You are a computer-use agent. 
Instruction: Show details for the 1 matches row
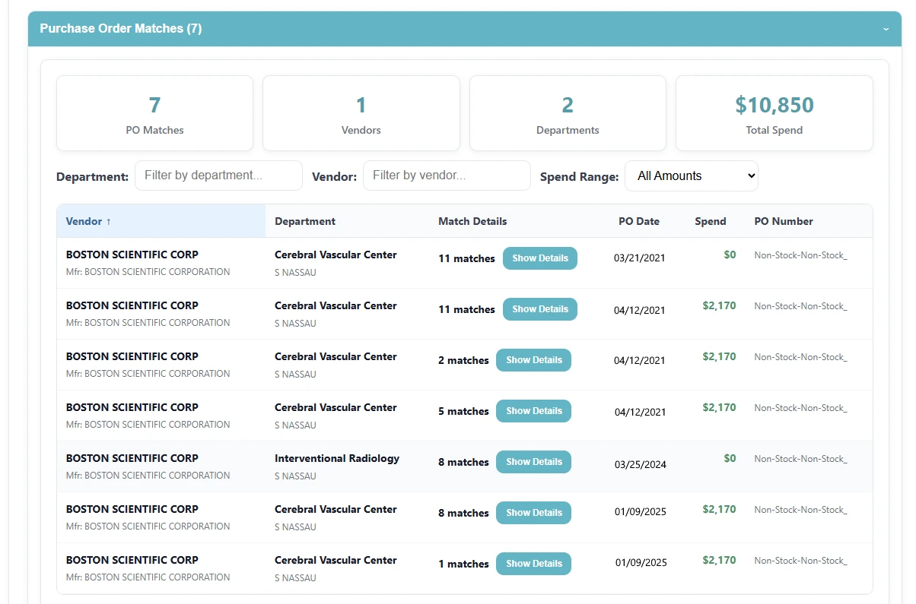point(533,564)
